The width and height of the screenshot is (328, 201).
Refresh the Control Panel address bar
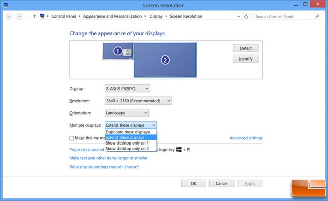(246, 16)
